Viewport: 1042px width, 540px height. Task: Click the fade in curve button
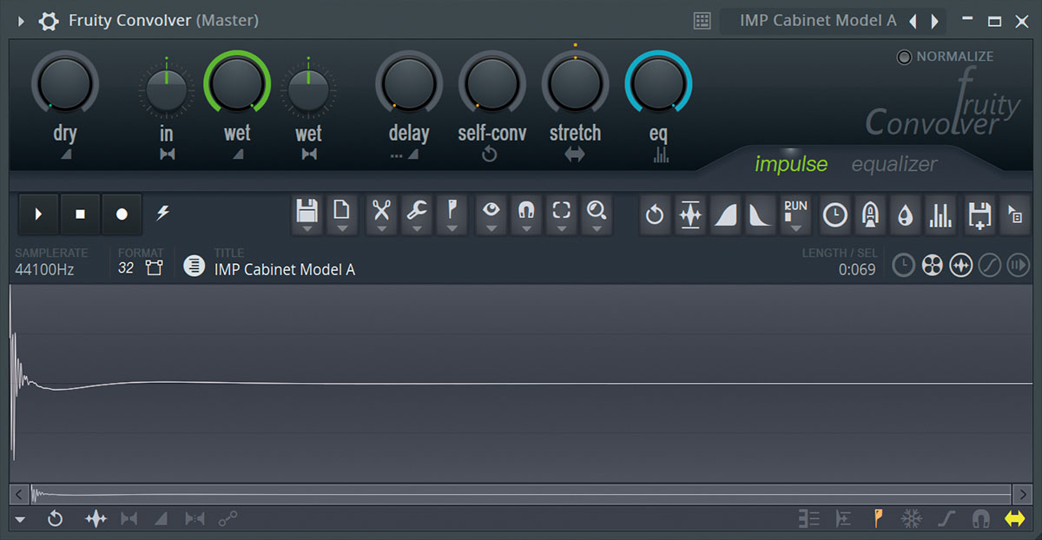[726, 215]
